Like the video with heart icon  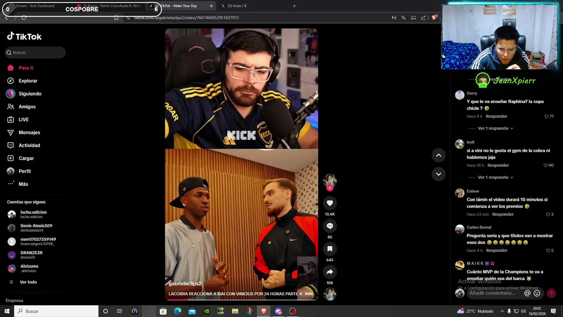click(330, 203)
